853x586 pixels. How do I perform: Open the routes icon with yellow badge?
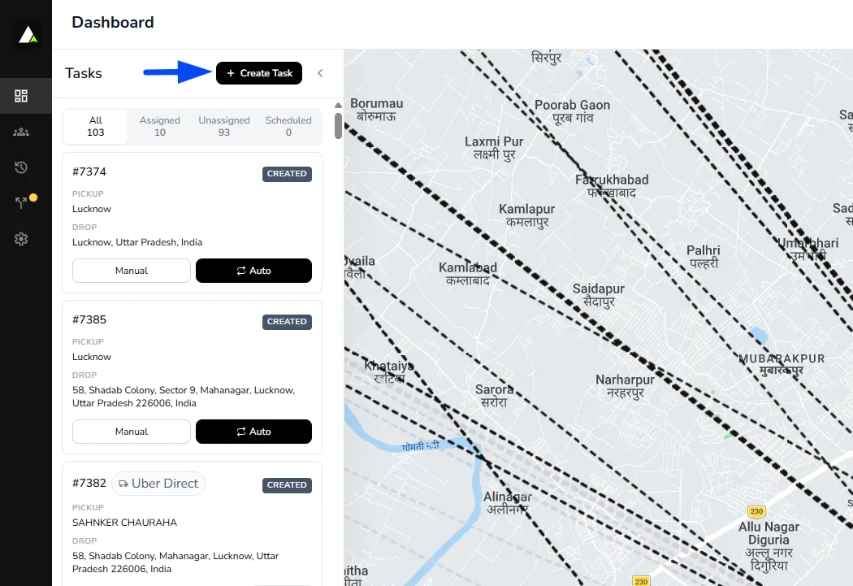(x=22, y=202)
